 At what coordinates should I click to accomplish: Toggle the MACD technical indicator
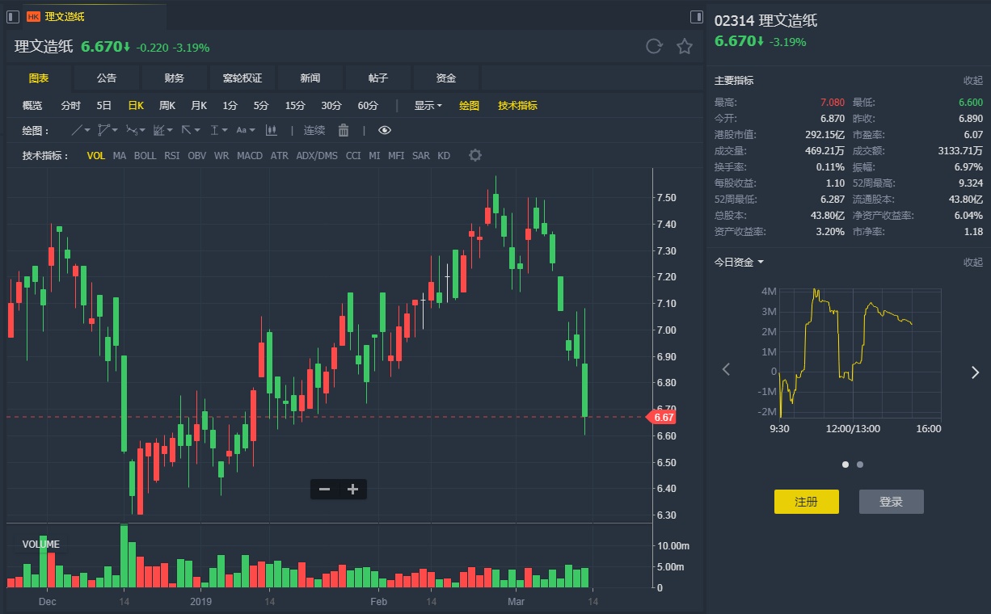click(x=250, y=155)
